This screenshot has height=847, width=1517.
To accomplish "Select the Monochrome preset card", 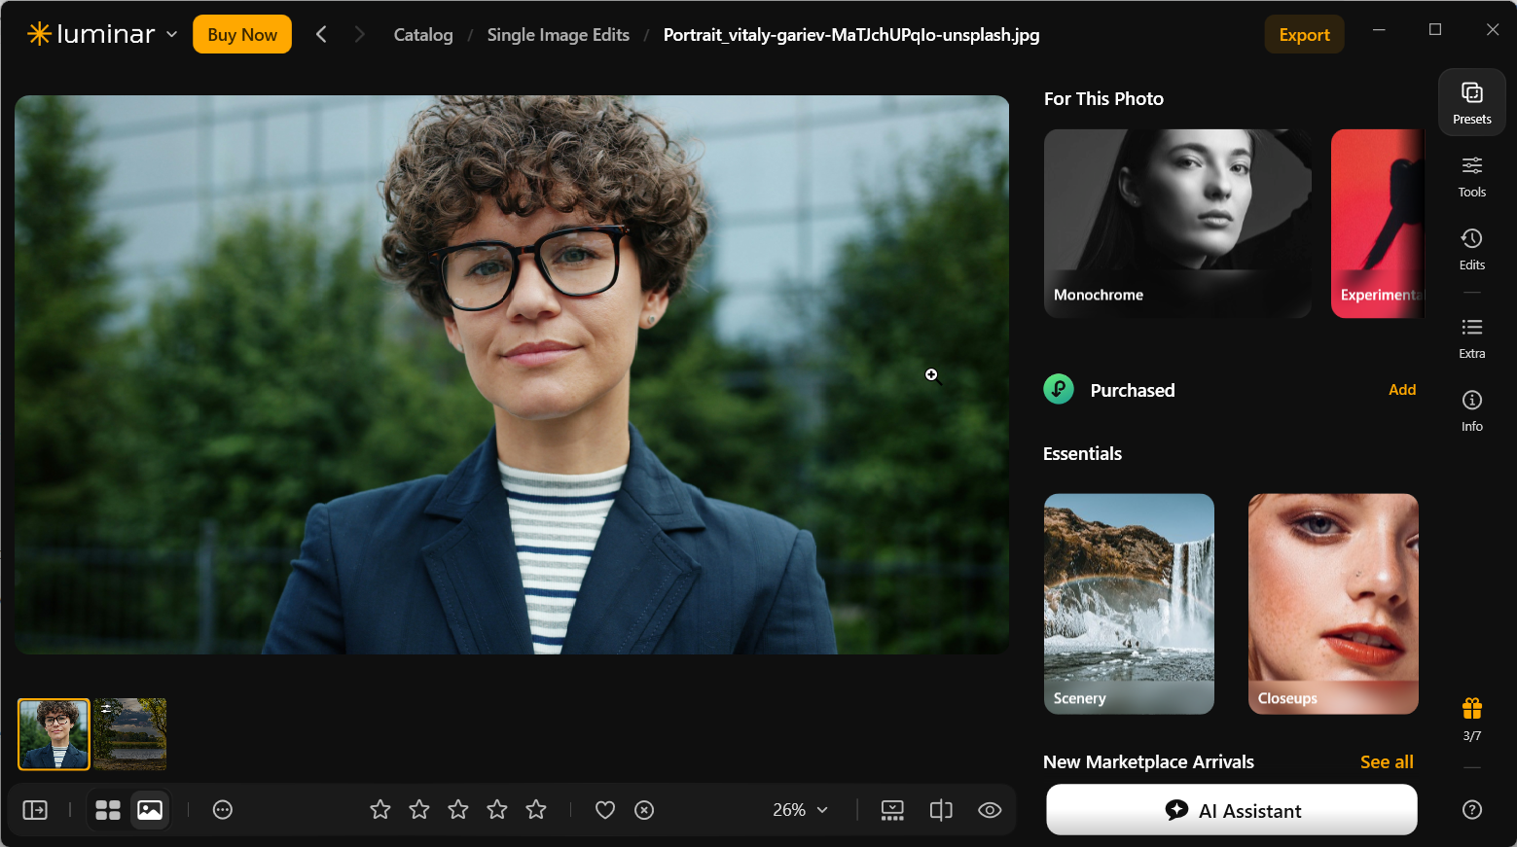I will [1177, 224].
